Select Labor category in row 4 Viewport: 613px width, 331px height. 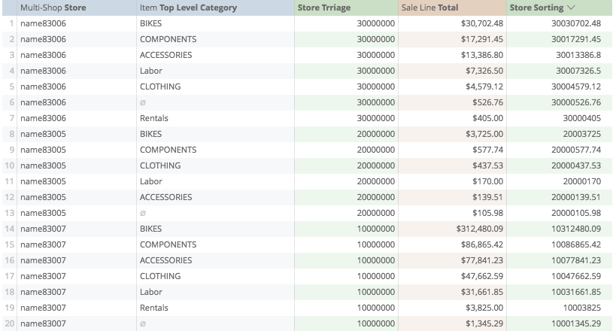click(x=151, y=71)
